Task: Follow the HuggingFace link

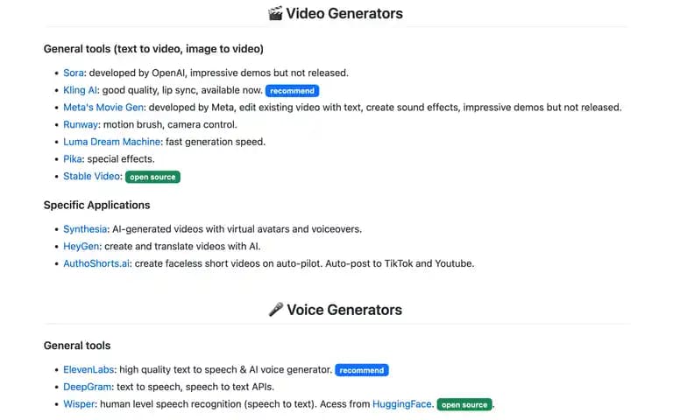Action: click(401, 404)
